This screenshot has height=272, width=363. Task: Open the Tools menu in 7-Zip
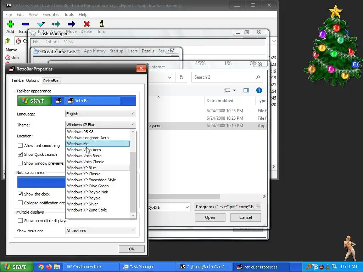click(x=69, y=14)
